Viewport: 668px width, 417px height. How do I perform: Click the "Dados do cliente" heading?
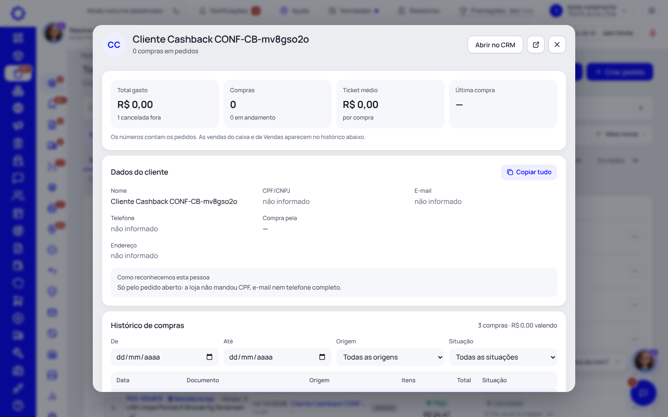point(140,172)
